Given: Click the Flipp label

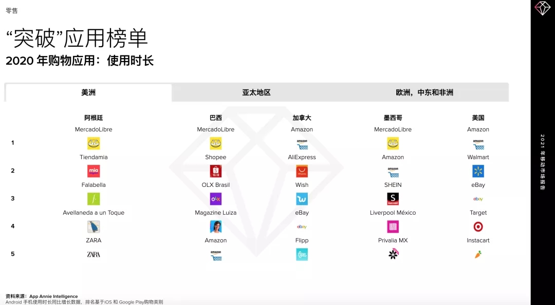Looking at the screenshot, I should pos(302,241).
